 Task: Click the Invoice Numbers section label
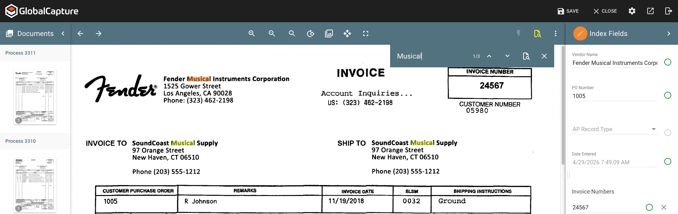[593, 191]
